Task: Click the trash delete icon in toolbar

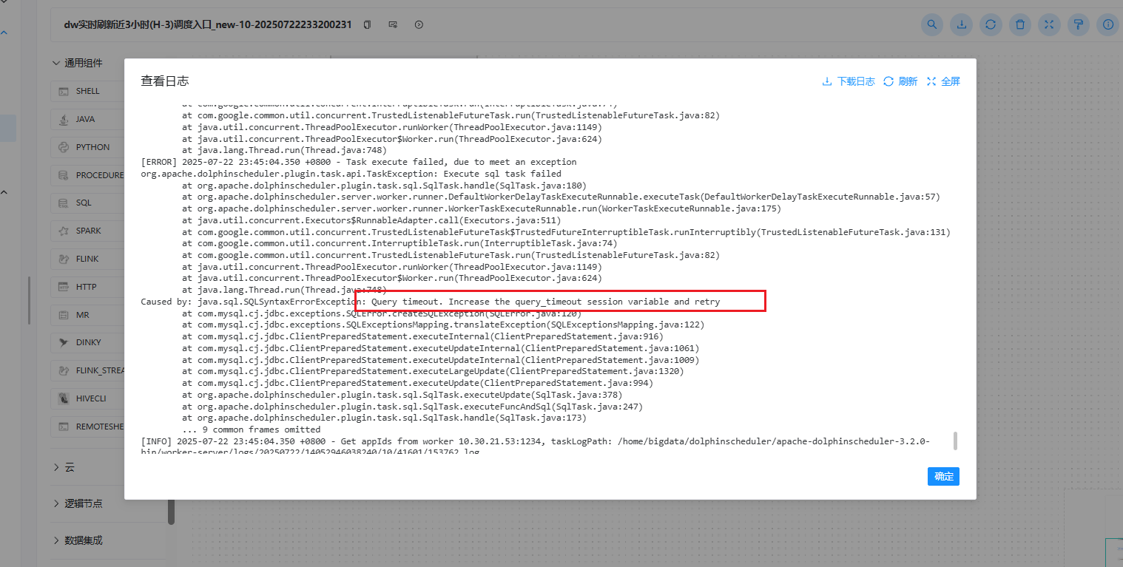Action: pyautogui.click(x=1020, y=24)
